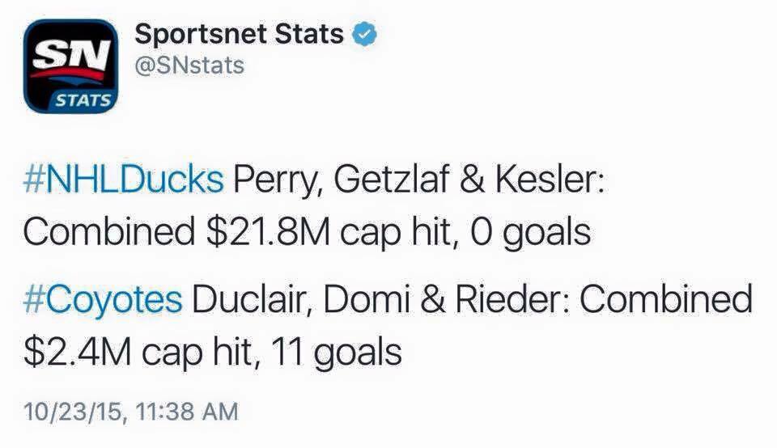
Task: Click the name Kesler in the tweet
Action: 550,179
